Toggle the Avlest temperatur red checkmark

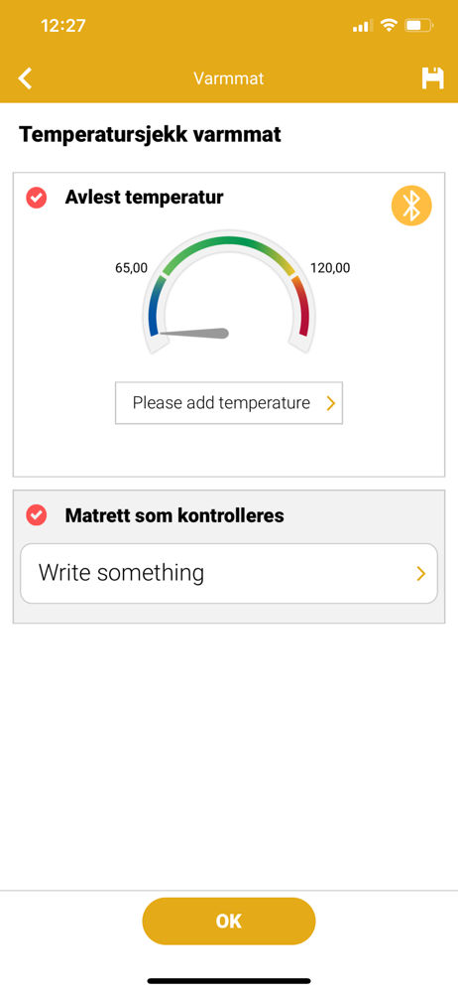pyautogui.click(x=36, y=198)
